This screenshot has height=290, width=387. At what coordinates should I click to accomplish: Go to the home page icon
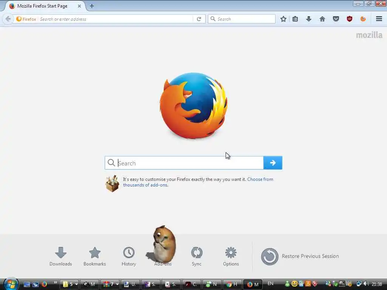click(x=322, y=19)
